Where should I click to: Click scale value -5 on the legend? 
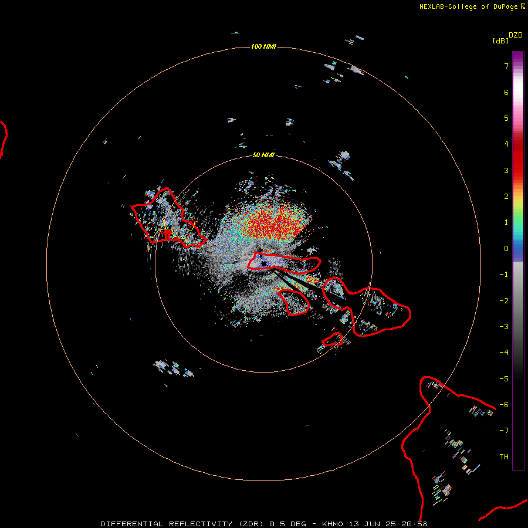click(504, 379)
